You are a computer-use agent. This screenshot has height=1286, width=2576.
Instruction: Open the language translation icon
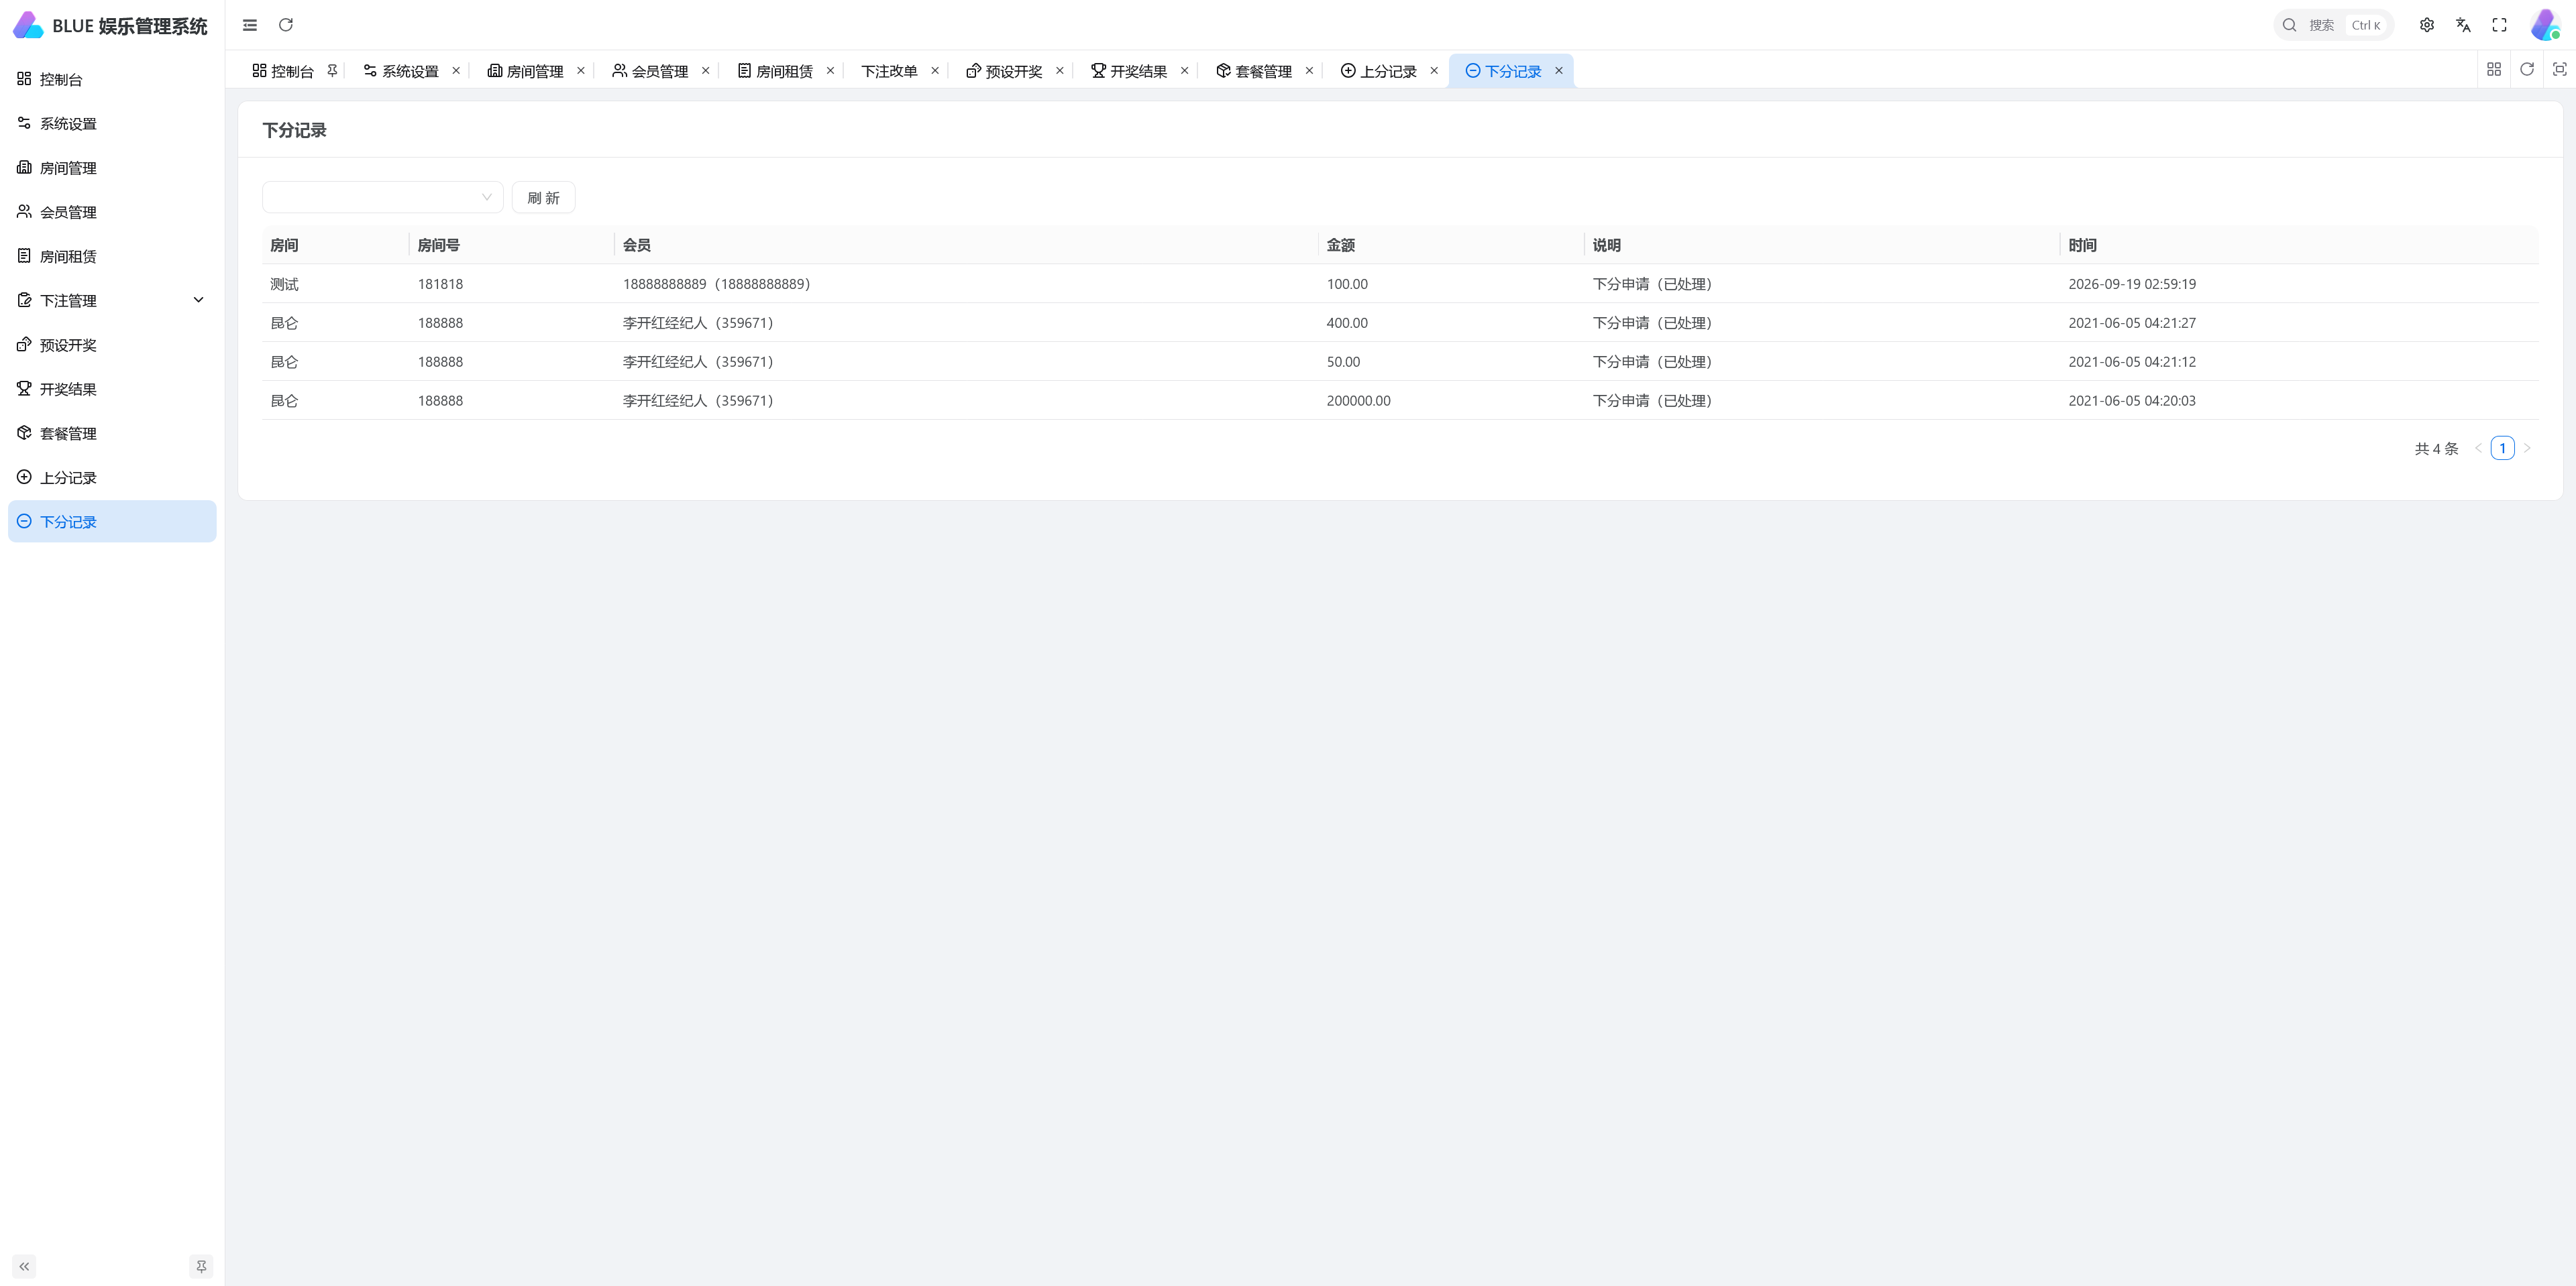(x=2463, y=25)
